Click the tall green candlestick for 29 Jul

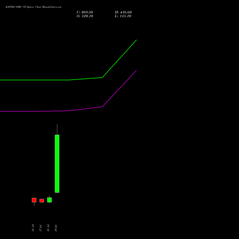pyautogui.click(x=57, y=163)
